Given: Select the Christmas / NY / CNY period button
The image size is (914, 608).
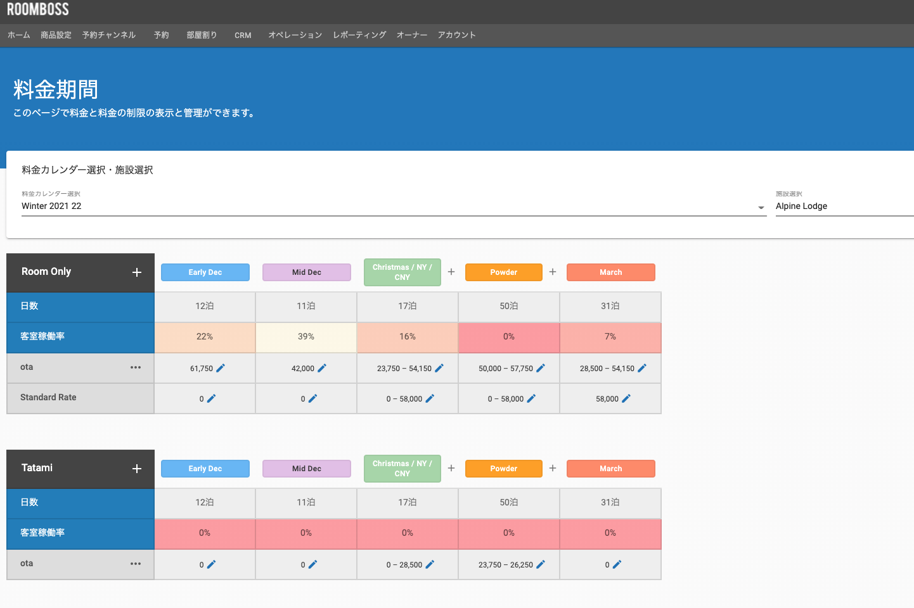Looking at the screenshot, I should click(x=402, y=272).
